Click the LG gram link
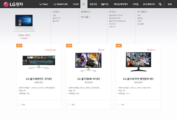The image size is (177, 121). [x=24, y=38]
